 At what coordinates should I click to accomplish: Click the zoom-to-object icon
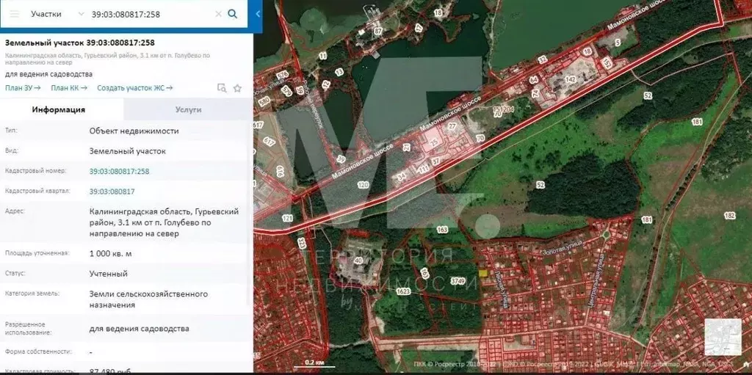[222, 88]
